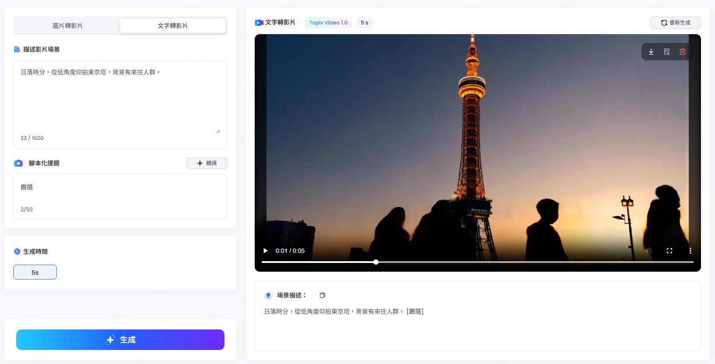Click the video progress bar handle
Viewport: 715px width, 364px height.
376,262
